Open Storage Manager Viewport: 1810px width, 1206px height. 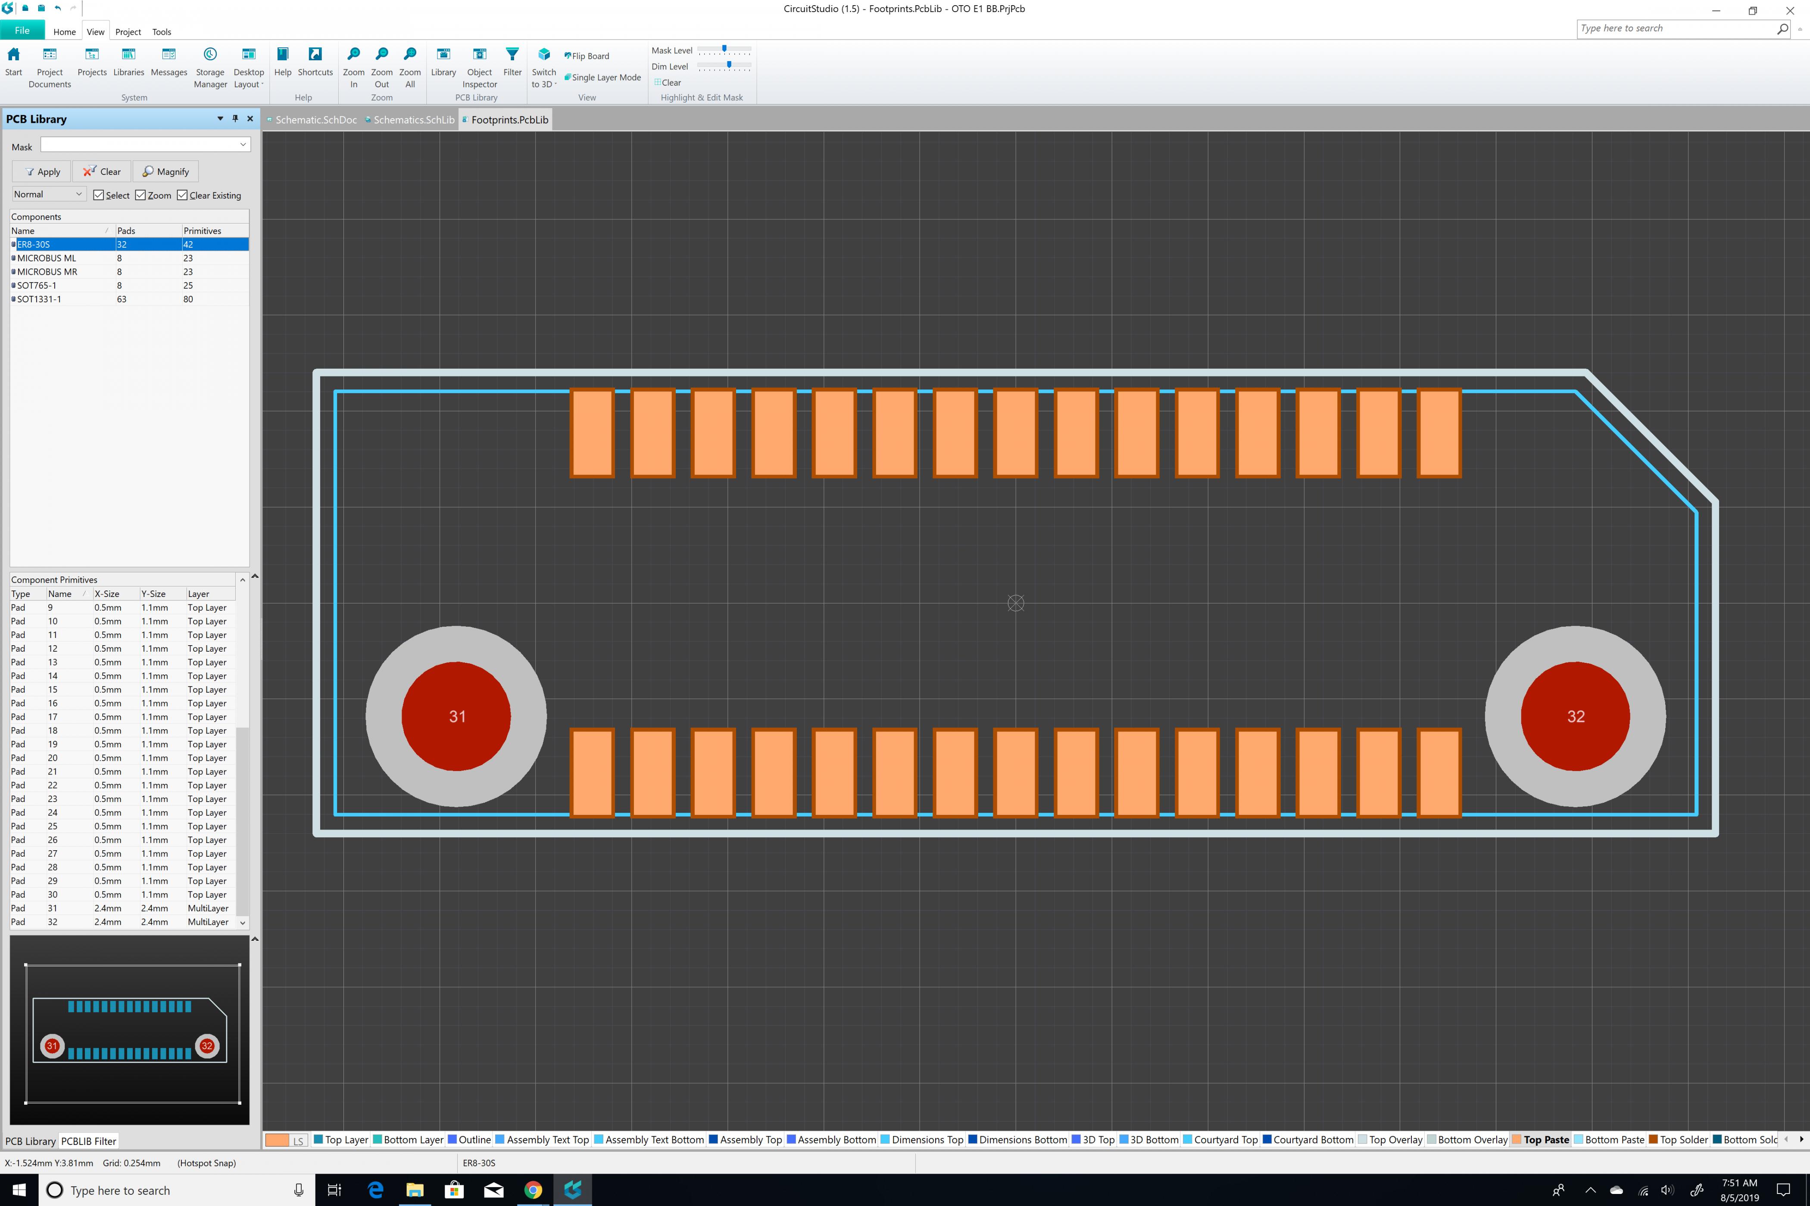210,68
